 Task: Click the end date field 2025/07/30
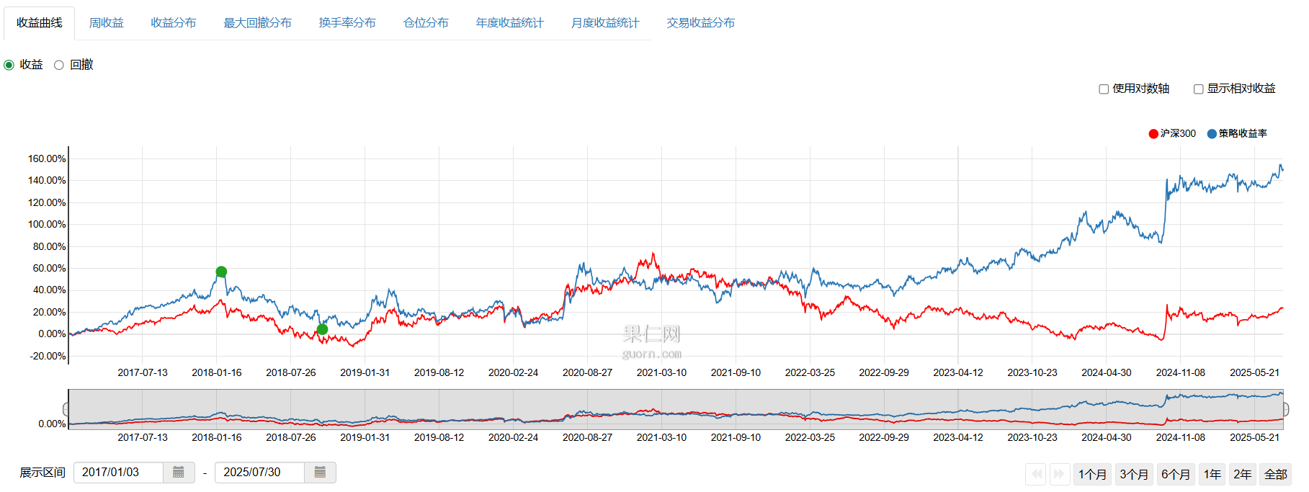pos(260,473)
